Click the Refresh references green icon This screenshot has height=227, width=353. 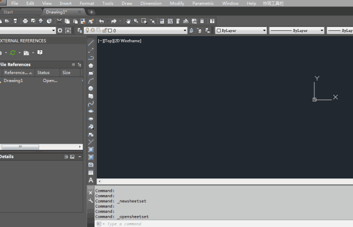[x=13, y=53]
